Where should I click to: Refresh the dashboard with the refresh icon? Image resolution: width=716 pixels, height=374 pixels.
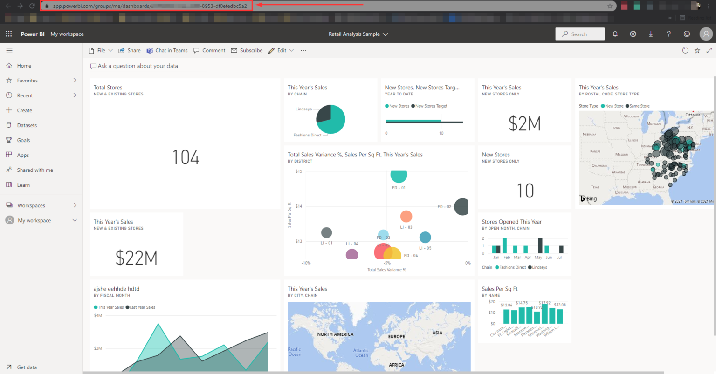click(685, 50)
